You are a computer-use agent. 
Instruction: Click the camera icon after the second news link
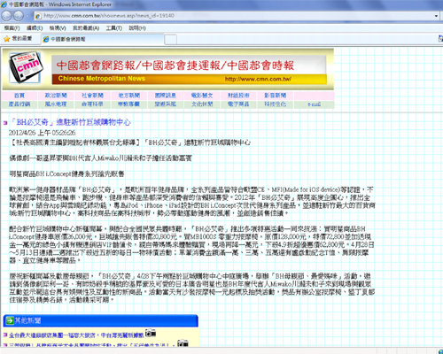click(183, 343)
